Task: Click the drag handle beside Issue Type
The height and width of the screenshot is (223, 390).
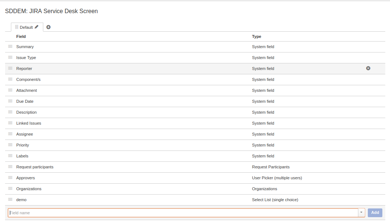Action: (10, 57)
